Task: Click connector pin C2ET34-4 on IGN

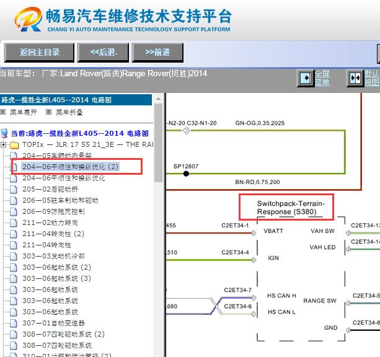Action: 254,260
